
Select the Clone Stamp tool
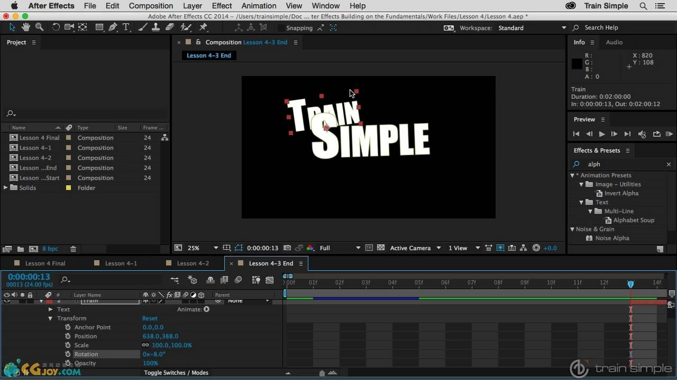coord(156,27)
